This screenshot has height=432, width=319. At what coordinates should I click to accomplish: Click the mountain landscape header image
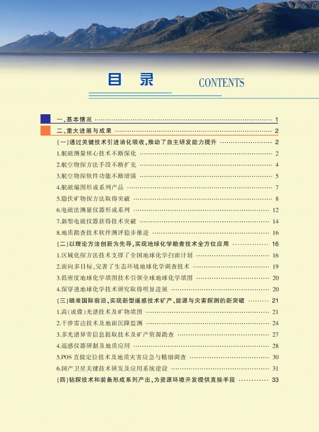point(159,27)
